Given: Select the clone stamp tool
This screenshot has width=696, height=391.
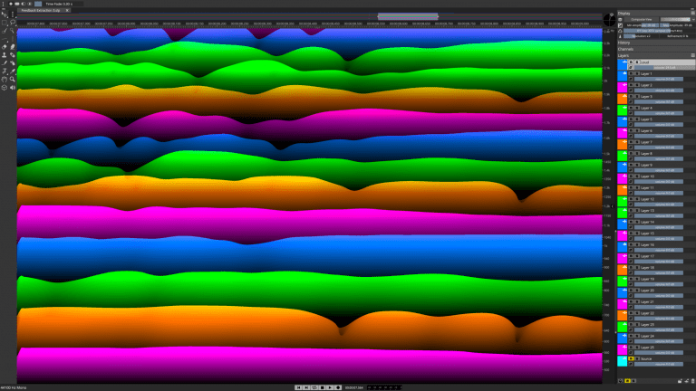Looking at the screenshot, I should coord(5,54).
